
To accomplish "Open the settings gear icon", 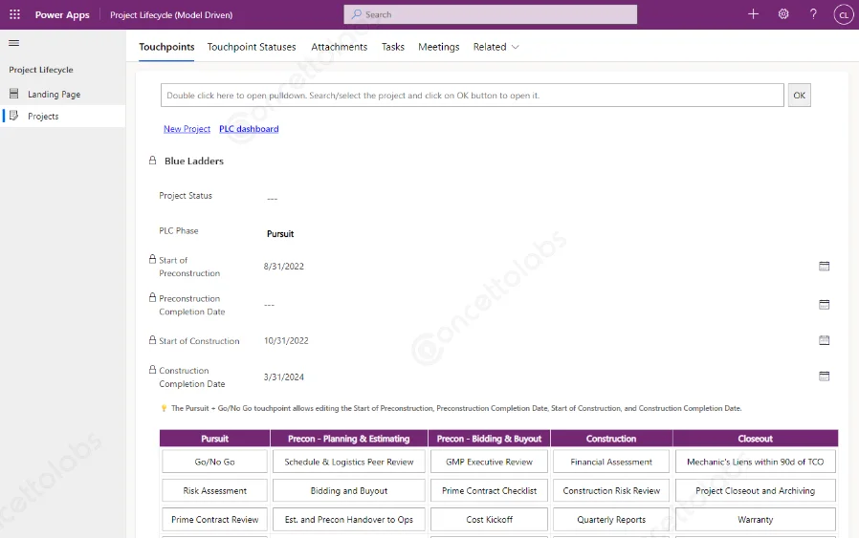I will [x=783, y=14].
